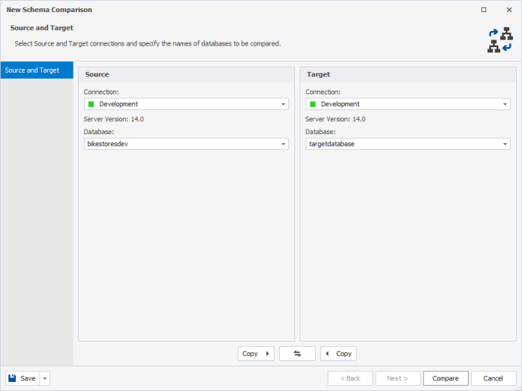The width and height of the screenshot is (522, 391).
Task: Click green status icon in Source connection
Action: (x=91, y=105)
